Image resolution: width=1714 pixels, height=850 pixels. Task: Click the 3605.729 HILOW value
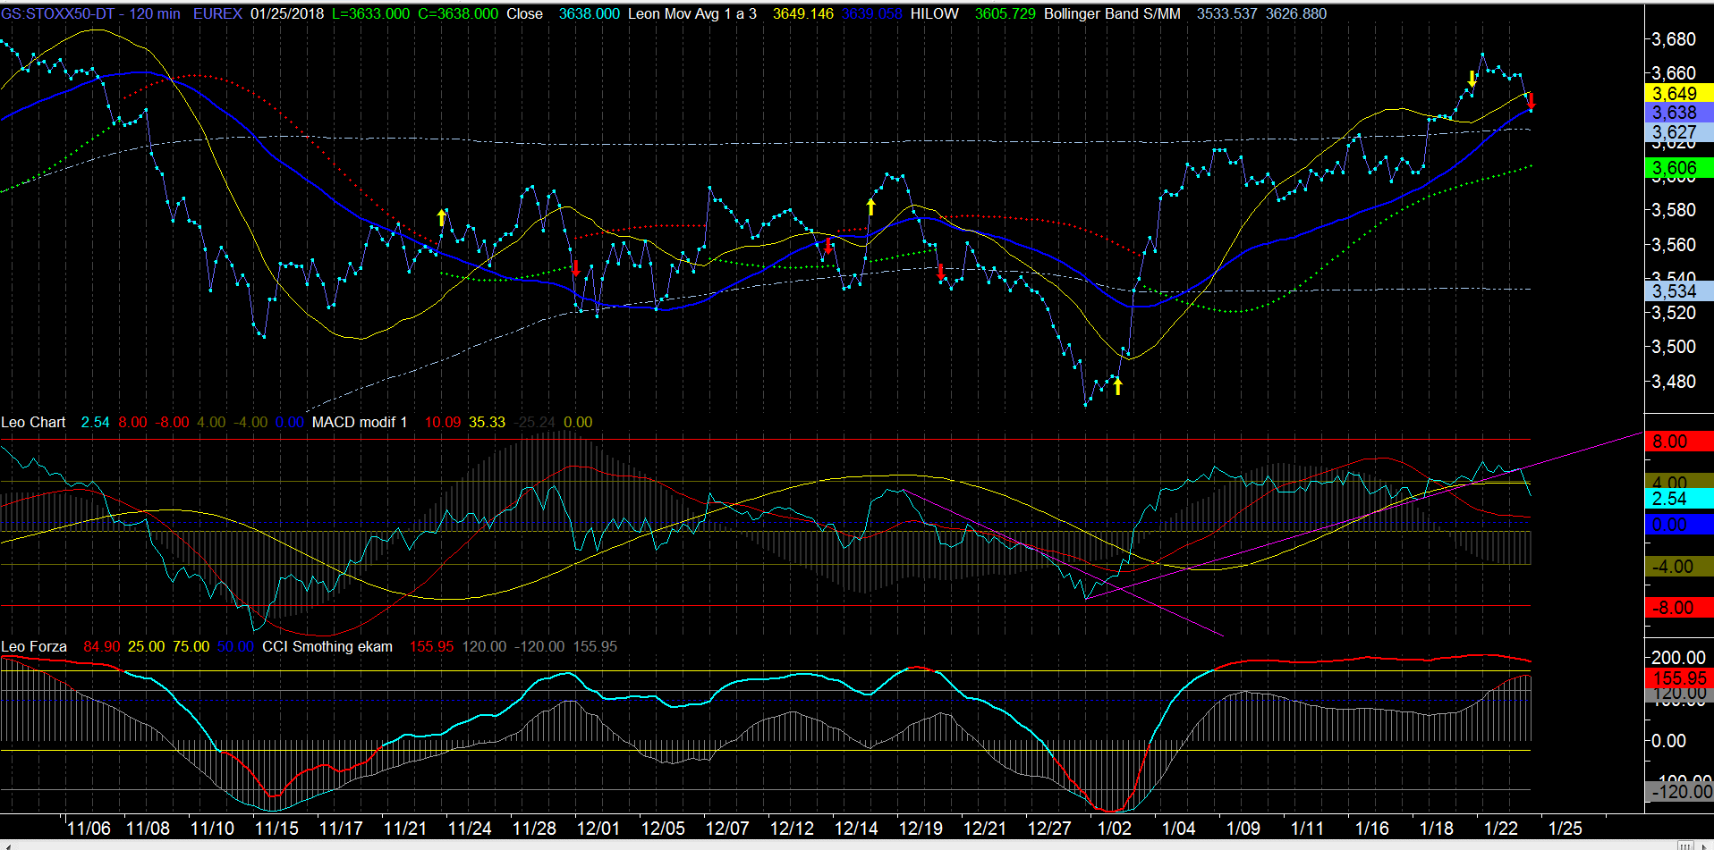pos(1005,13)
